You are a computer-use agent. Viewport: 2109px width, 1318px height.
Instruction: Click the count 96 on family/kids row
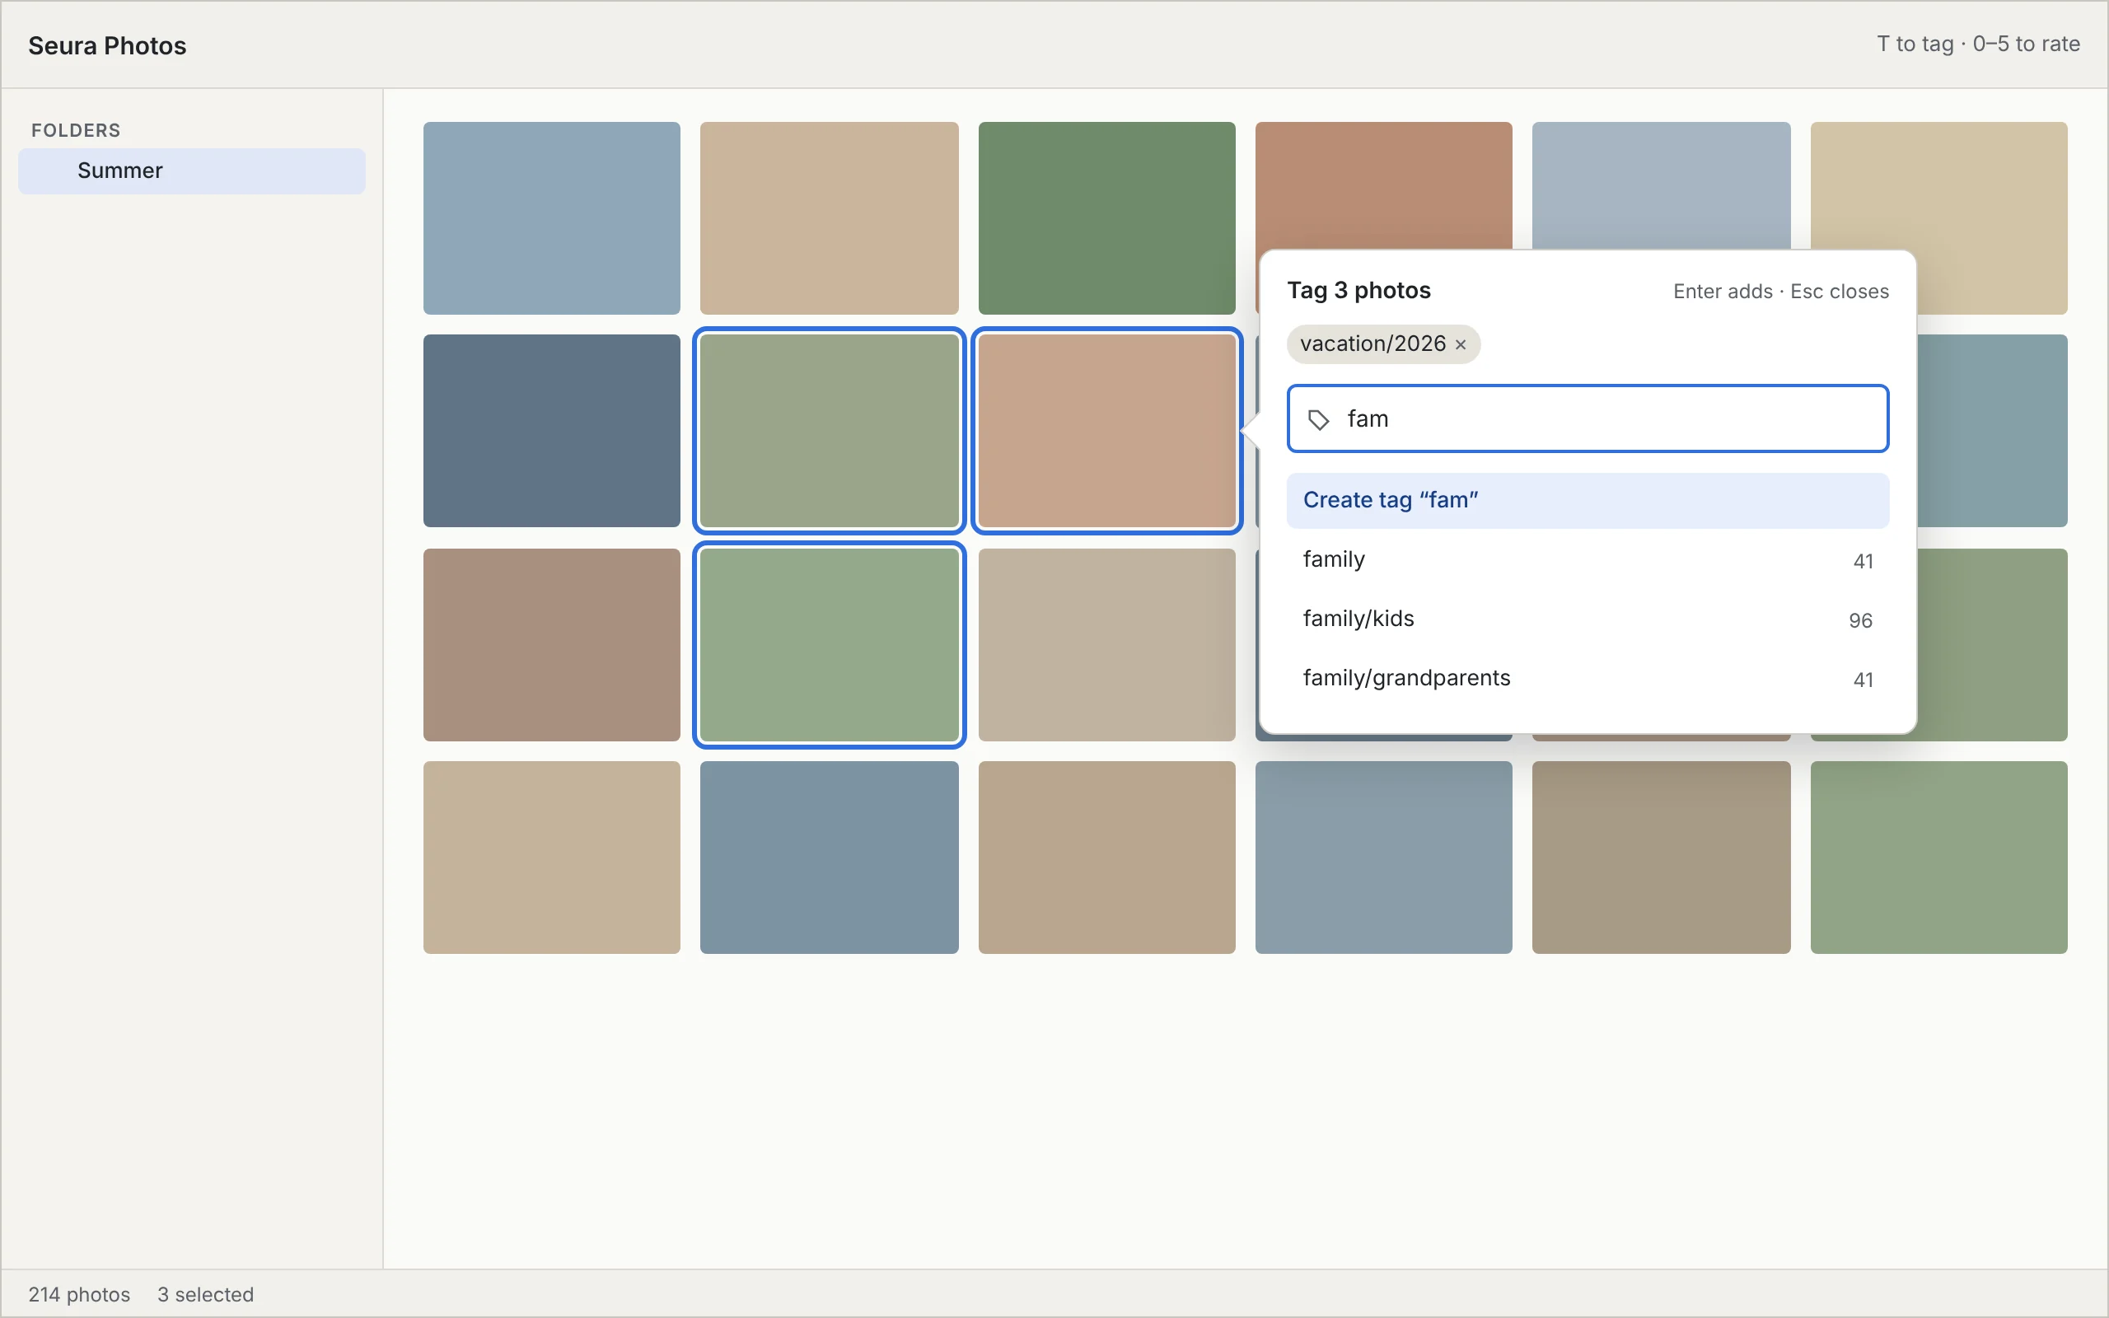(x=1861, y=620)
